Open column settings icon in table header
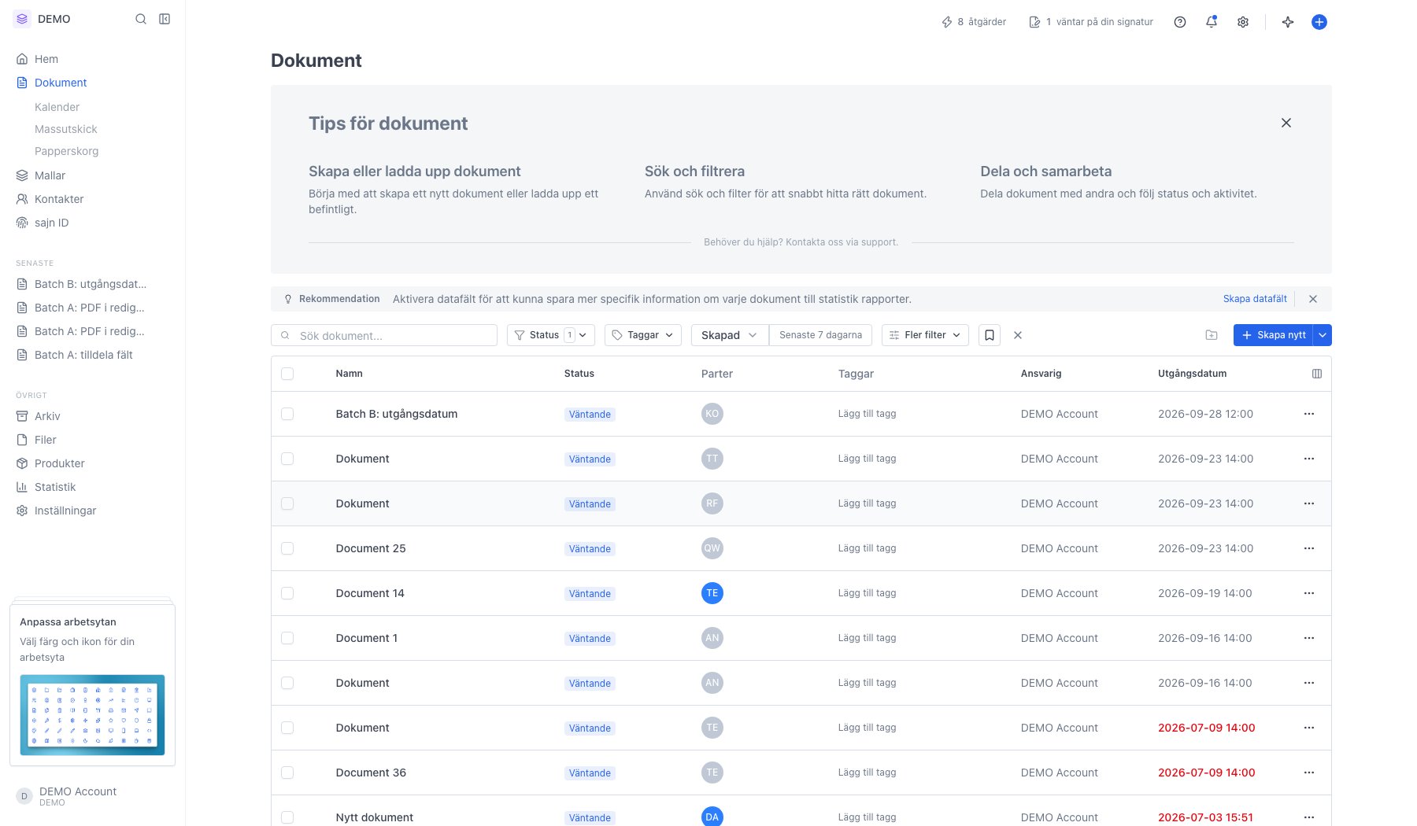The height and width of the screenshot is (826, 1417). tap(1317, 374)
